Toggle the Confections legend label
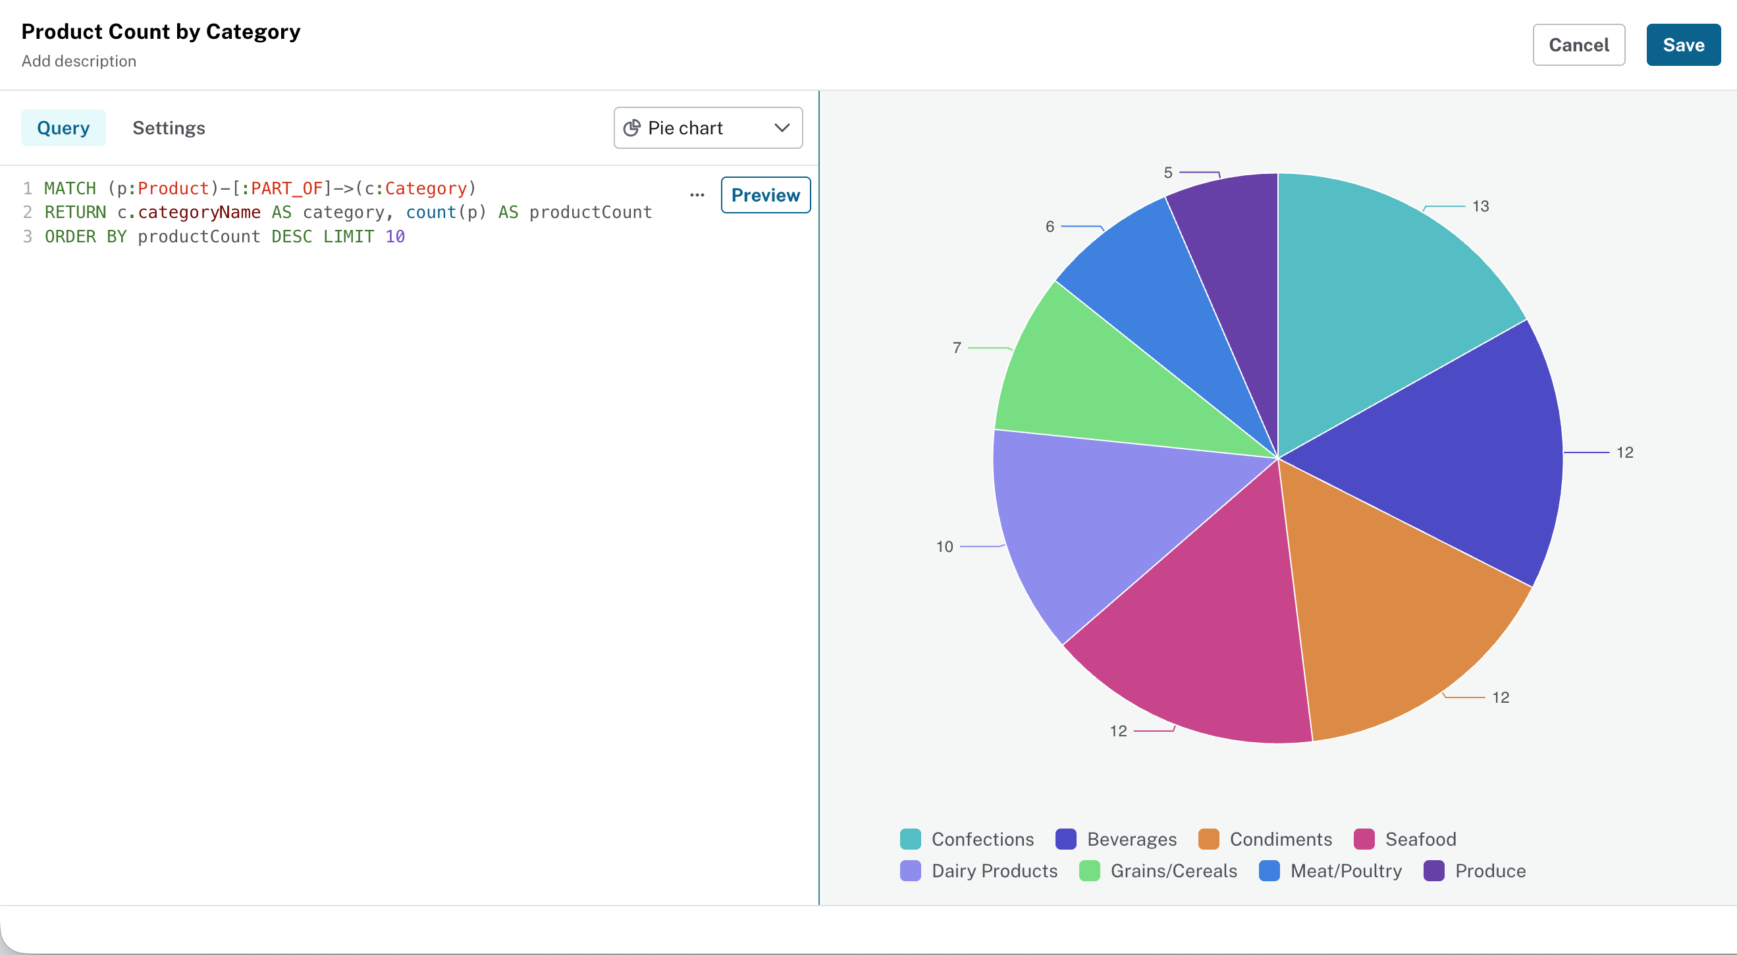This screenshot has width=1737, height=955. 982,839
